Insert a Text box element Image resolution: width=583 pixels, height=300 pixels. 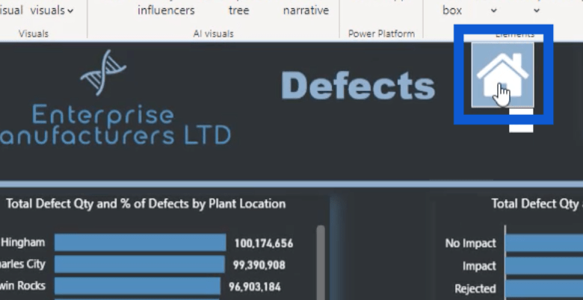(452, 10)
